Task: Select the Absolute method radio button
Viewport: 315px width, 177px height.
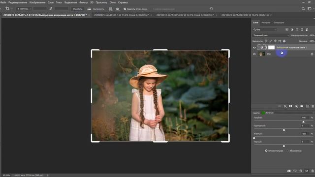Action: [x=287, y=151]
